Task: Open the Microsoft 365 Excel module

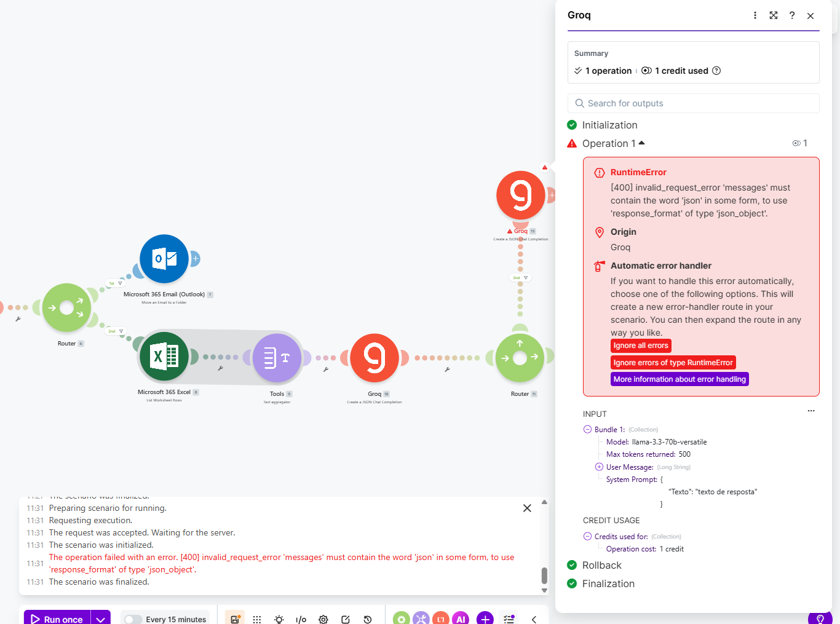Action: [x=164, y=357]
